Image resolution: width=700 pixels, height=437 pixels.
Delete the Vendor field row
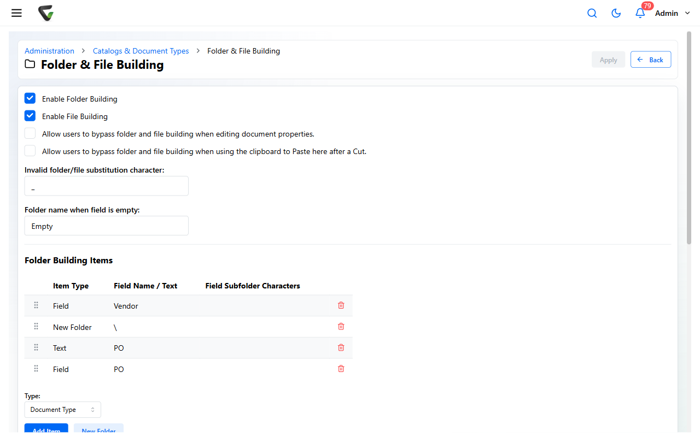click(x=341, y=305)
